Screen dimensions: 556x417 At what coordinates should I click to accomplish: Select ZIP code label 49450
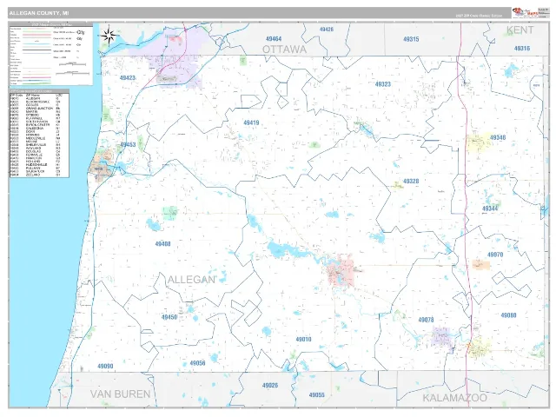tap(169, 317)
